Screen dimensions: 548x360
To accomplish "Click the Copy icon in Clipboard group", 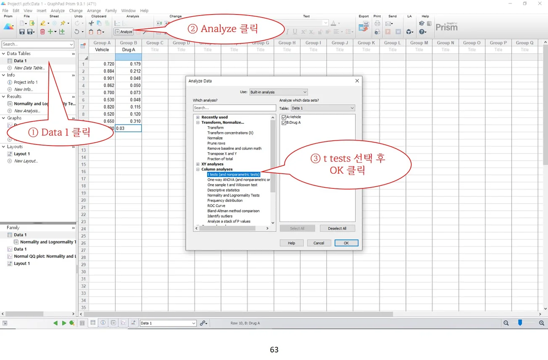I will pyautogui.click(x=99, y=23).
